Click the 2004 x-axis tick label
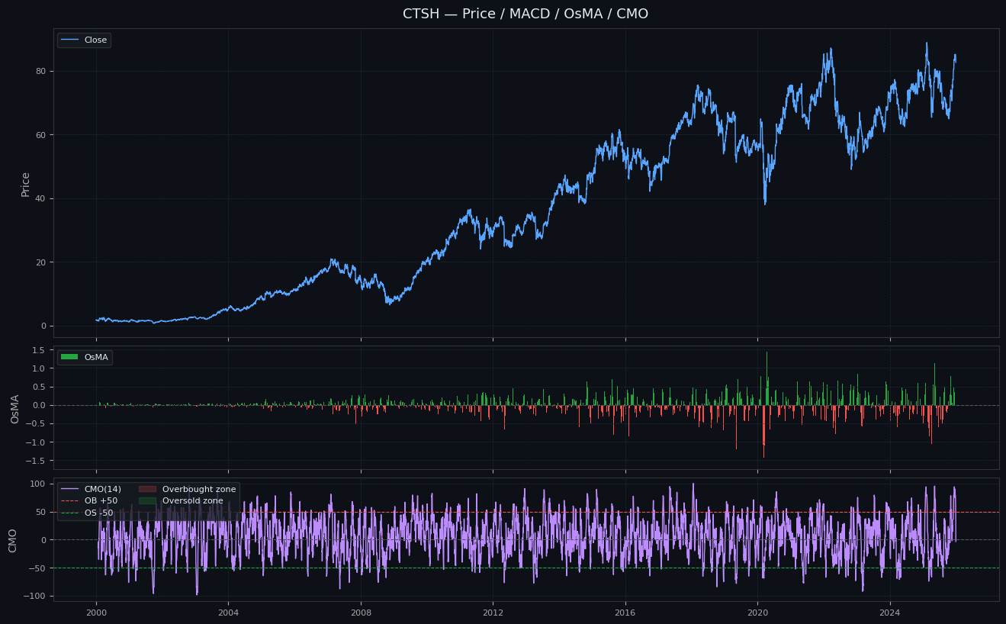 228,613
